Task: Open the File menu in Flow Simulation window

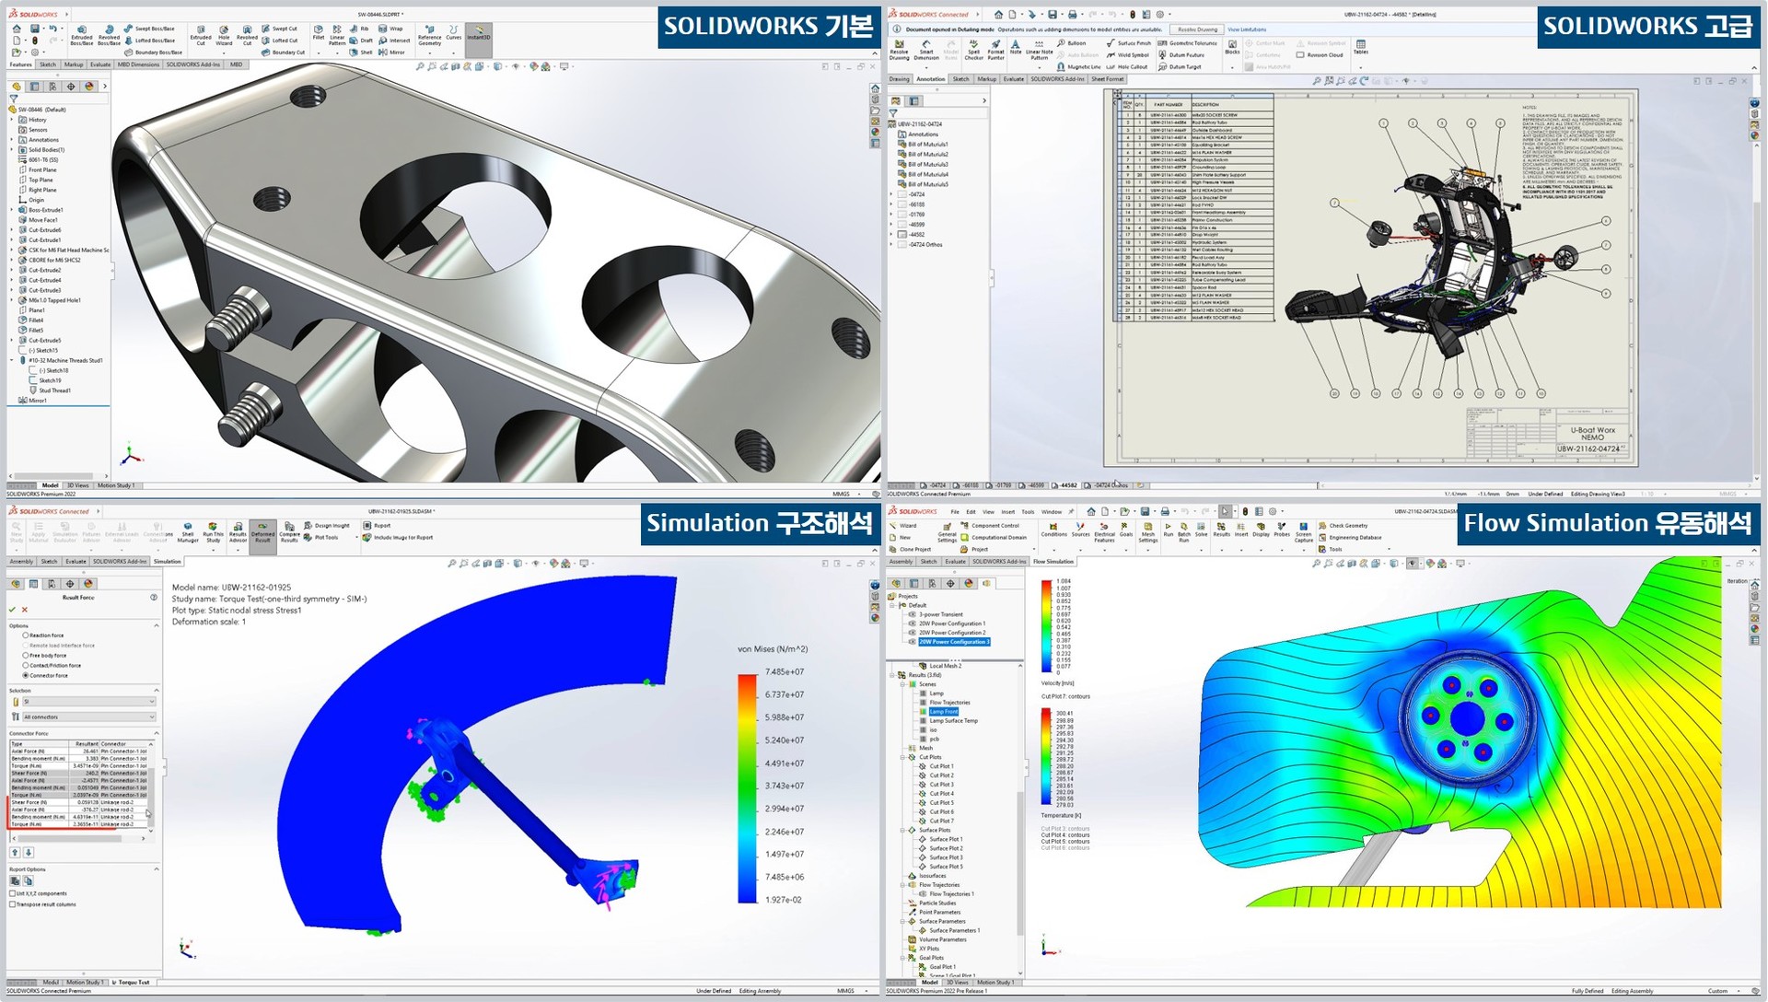Action: point(955,511)
